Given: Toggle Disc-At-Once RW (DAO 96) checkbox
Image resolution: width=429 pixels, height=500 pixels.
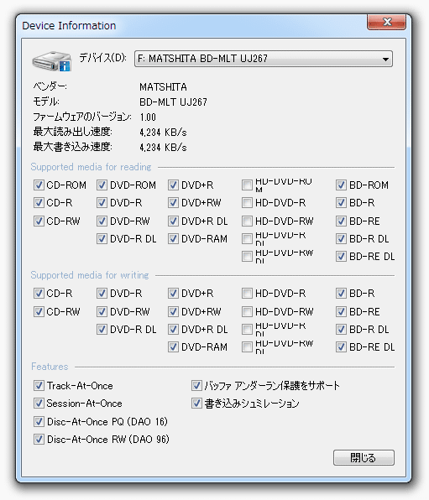Looking at the screenshot, I should point(39,439).
